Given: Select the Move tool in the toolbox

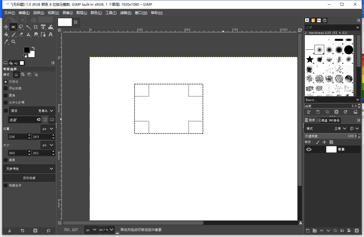Looking at the screenshot, I should (6, 27).
